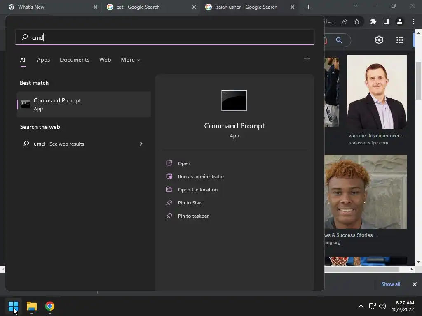The width and height of the screenshot is (422, 316).
Task: Click the Pin to taskbar pin icon
Action: point(169,216)
